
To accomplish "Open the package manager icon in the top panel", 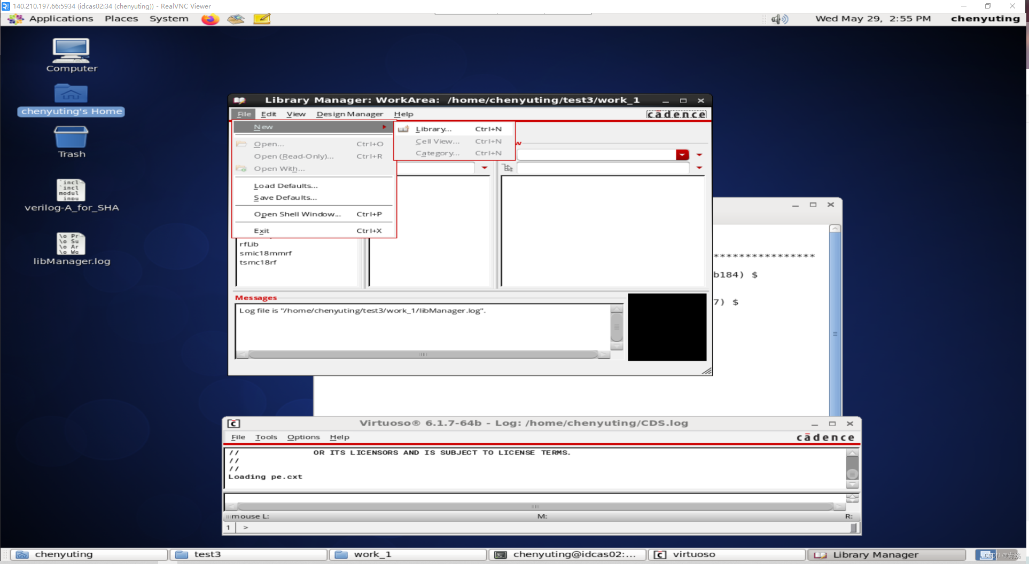I will 236,19.
